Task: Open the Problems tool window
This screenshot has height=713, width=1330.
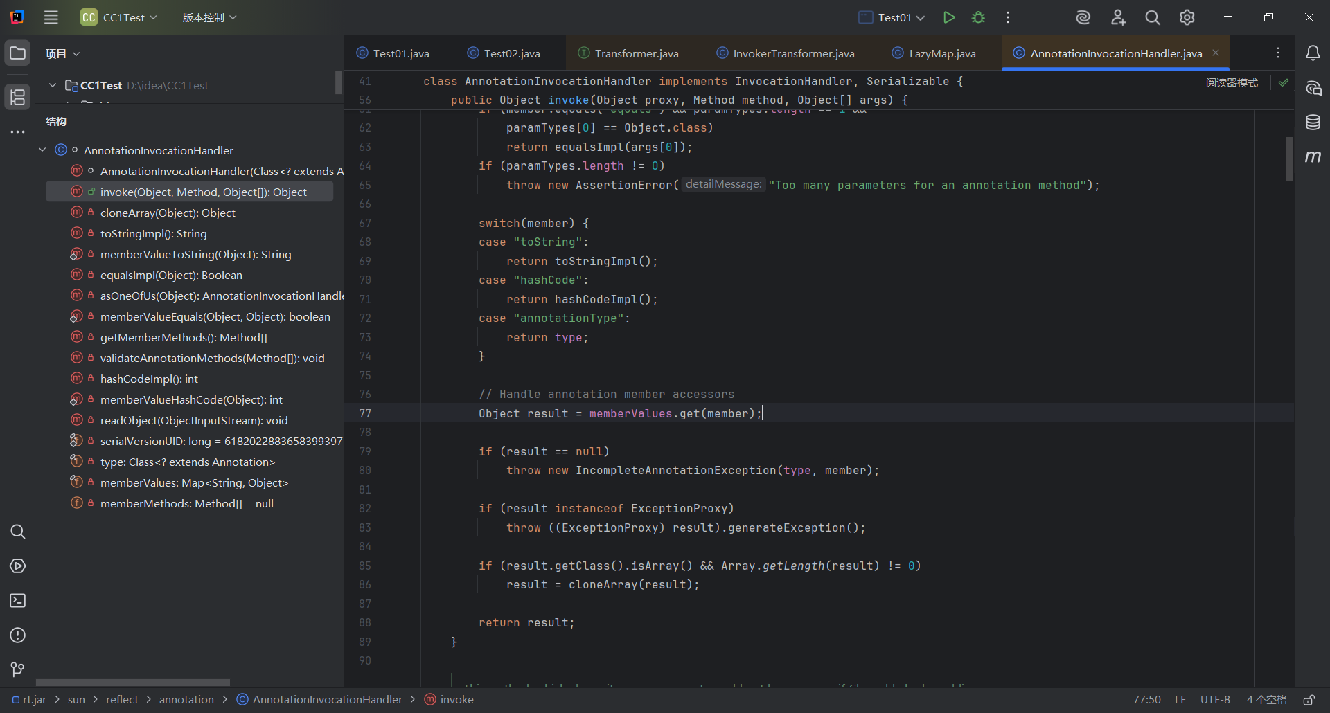Action: (x=18, y=635)
